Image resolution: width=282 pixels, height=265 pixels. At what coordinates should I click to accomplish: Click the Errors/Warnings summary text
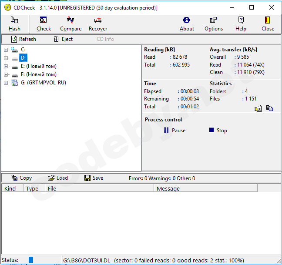click(162, 178)
